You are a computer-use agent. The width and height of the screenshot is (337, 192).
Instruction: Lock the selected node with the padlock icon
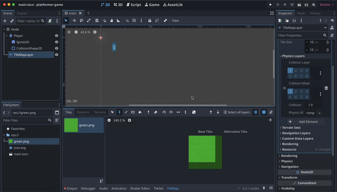click(150, 21)
